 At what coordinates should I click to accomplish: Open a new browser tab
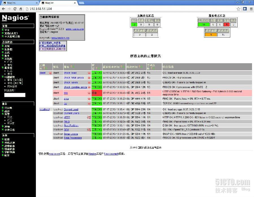click(x=81, y=3)
